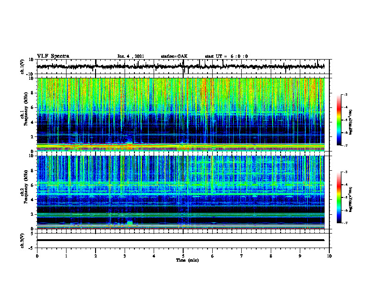Image resolution: width=371 pixels, height=287 pixels.
Task: Click the ch.1(V) waveform axis label
Action: tap(22, 67)
